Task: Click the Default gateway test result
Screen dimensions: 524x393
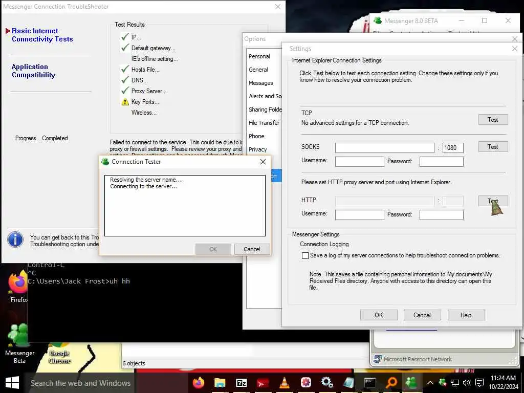Action: click(154, 48)
